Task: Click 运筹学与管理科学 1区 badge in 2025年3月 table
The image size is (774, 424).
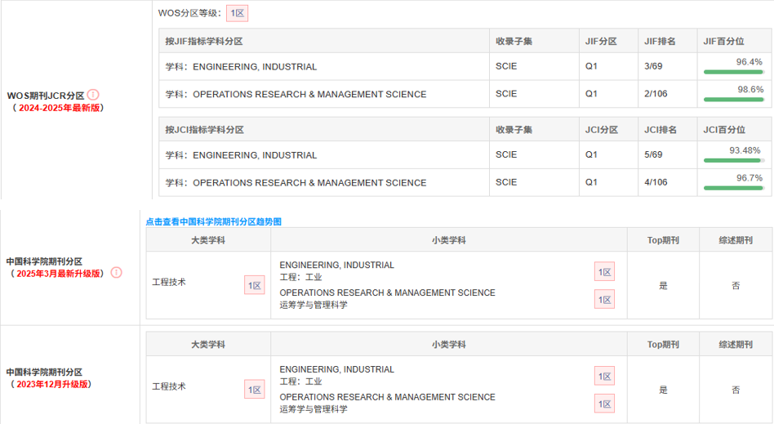Action: pos(604,299)
